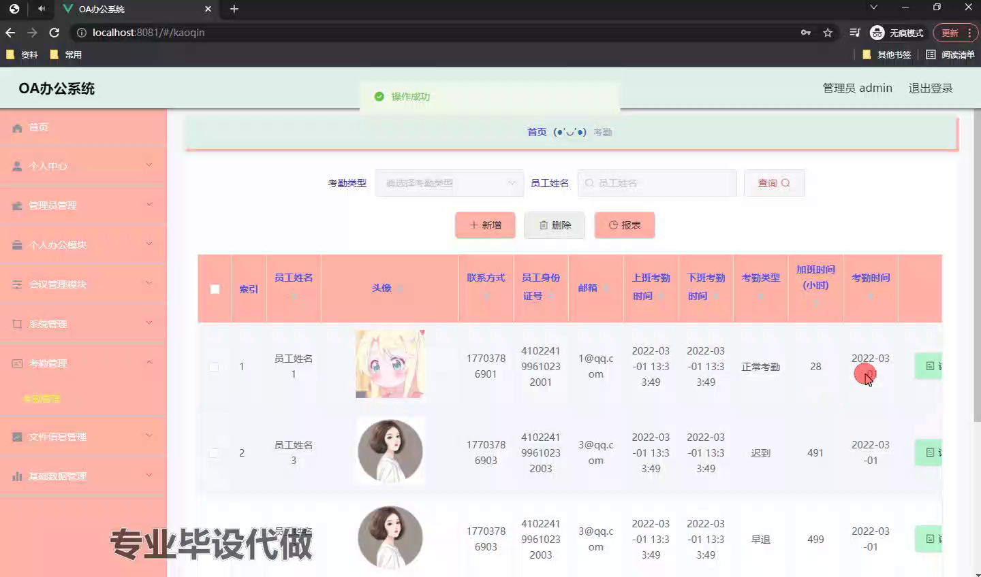The height and width of the screenshot is (577, 981).
Task: Click the green detail icon in the 迟到 row
Action: pyautogui.click(x=929, y=452)
